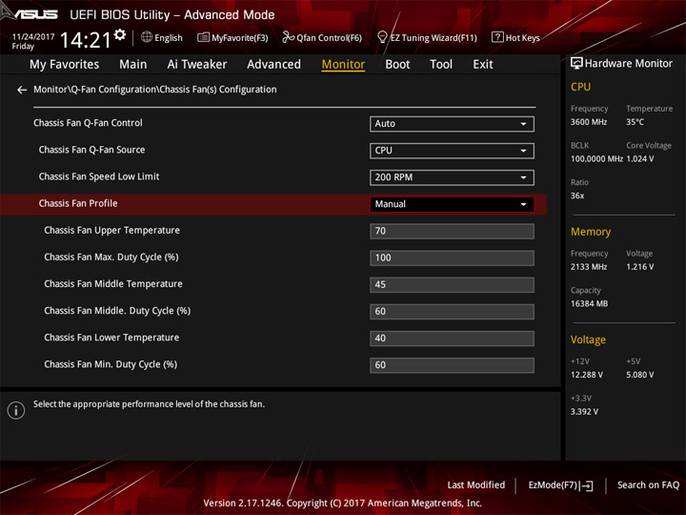Click the Chassis Fan Q-Fan Control label
The height and width of the screenshot is (515, 686).
pyautogui.click(x=88, y=123)
